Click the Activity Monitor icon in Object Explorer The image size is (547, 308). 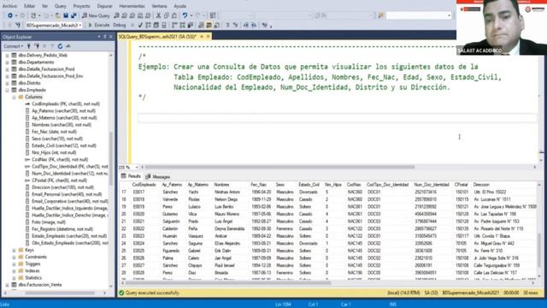point(68,46)
